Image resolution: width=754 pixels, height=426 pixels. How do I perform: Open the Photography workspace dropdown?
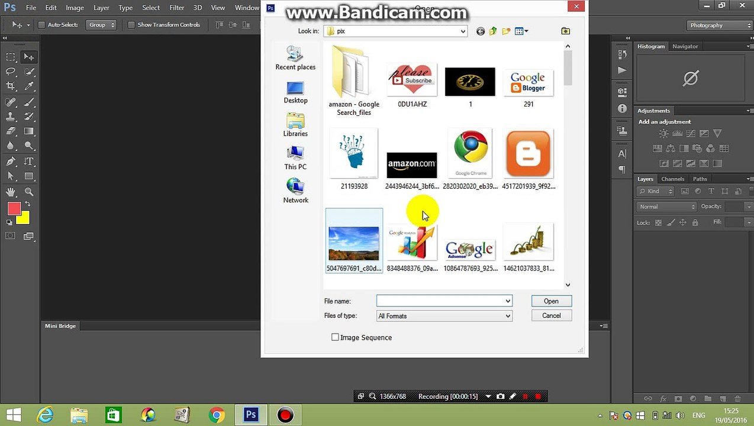coord(720,25)
